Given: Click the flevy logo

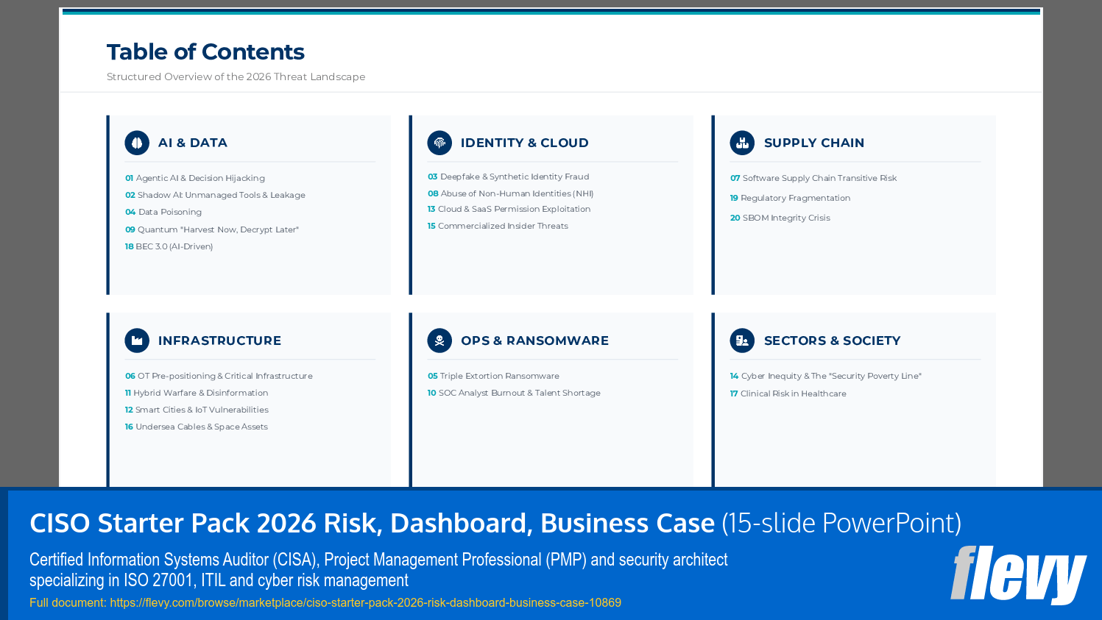Looking at the screenshot, I should click(1018, 577).
